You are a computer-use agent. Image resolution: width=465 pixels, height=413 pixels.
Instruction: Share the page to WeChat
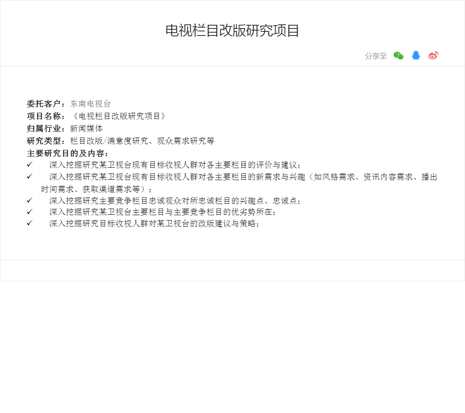pos(398,56)
